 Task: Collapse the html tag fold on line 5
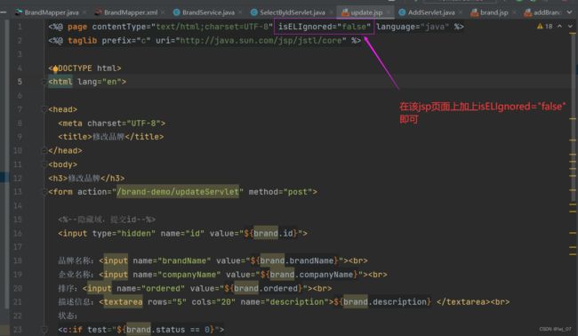(44, 82)
